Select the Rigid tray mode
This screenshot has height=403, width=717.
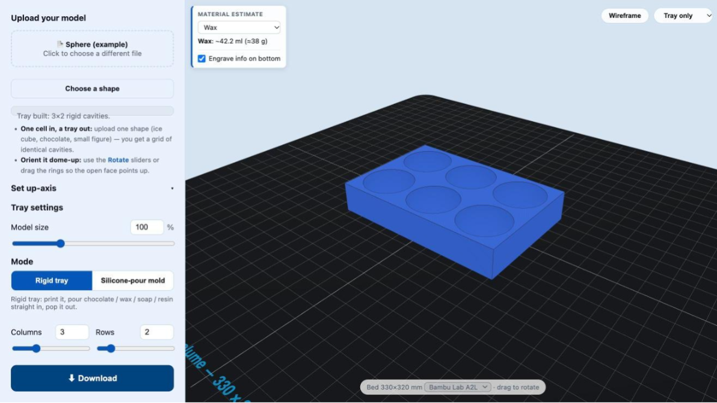coord(52,280)
